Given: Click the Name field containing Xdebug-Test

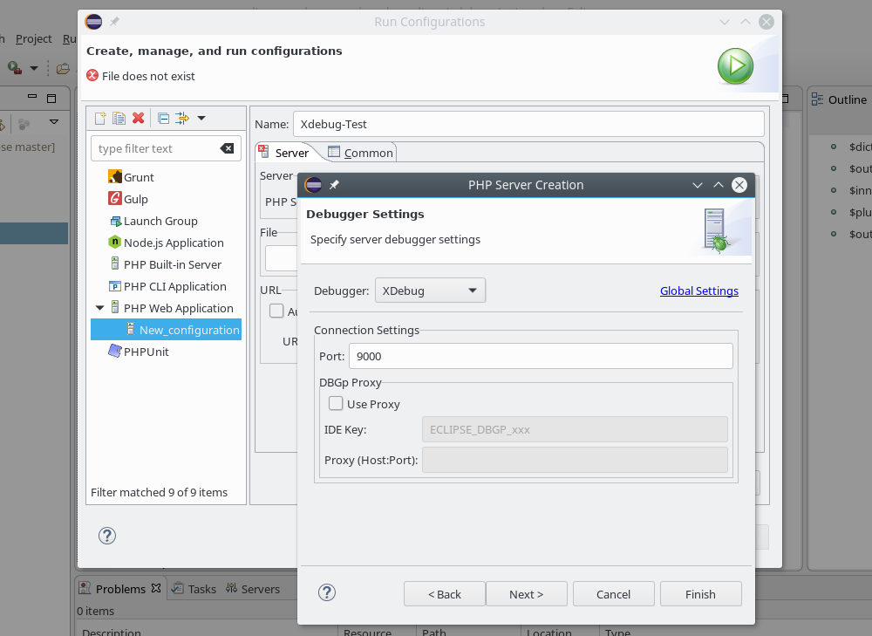Looking at the screenshot, I should click(x=528, y=124).
